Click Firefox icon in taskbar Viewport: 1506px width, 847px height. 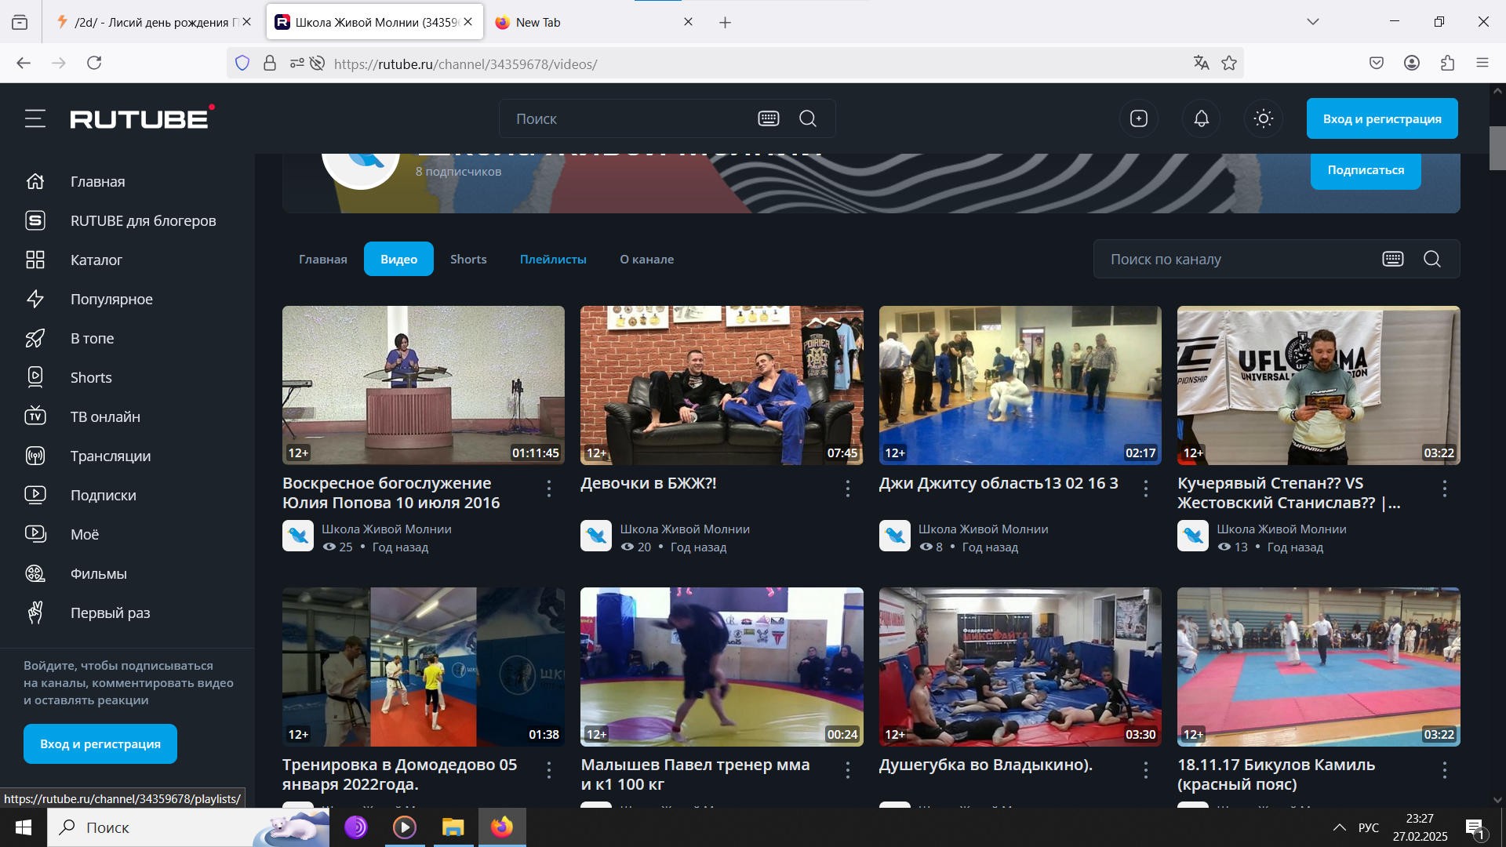[502, 827]
